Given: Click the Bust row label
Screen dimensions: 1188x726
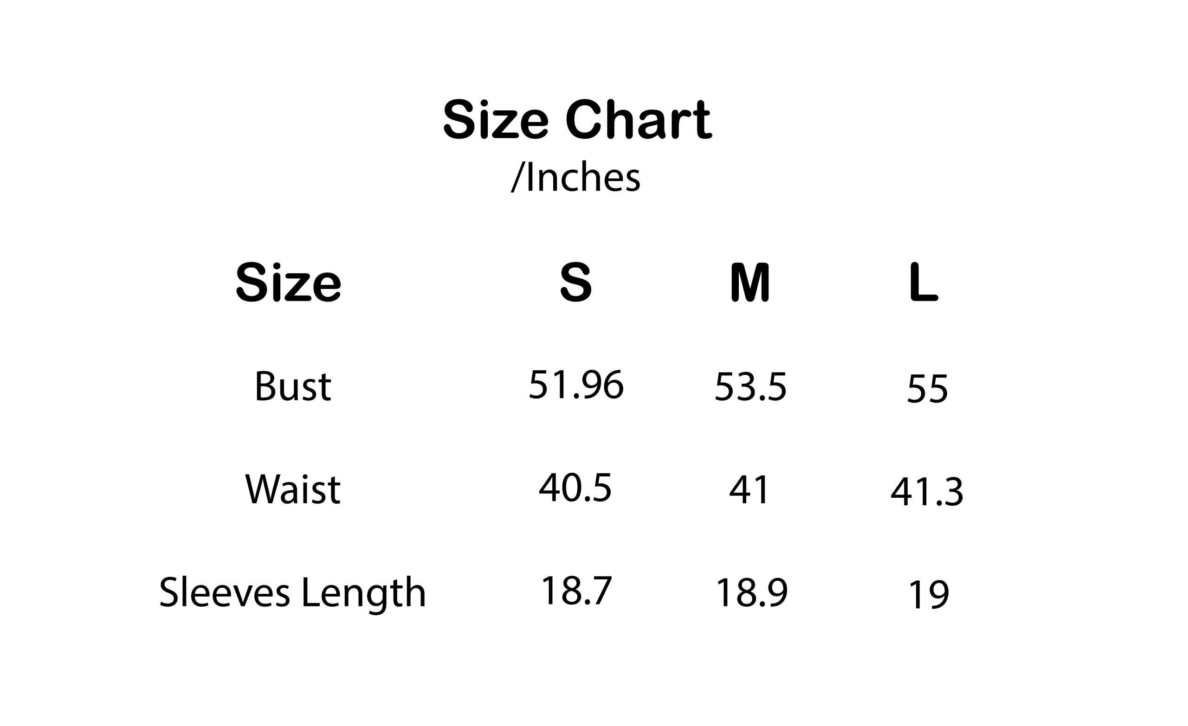Looking at the screenshot, I should coord(293,386).
